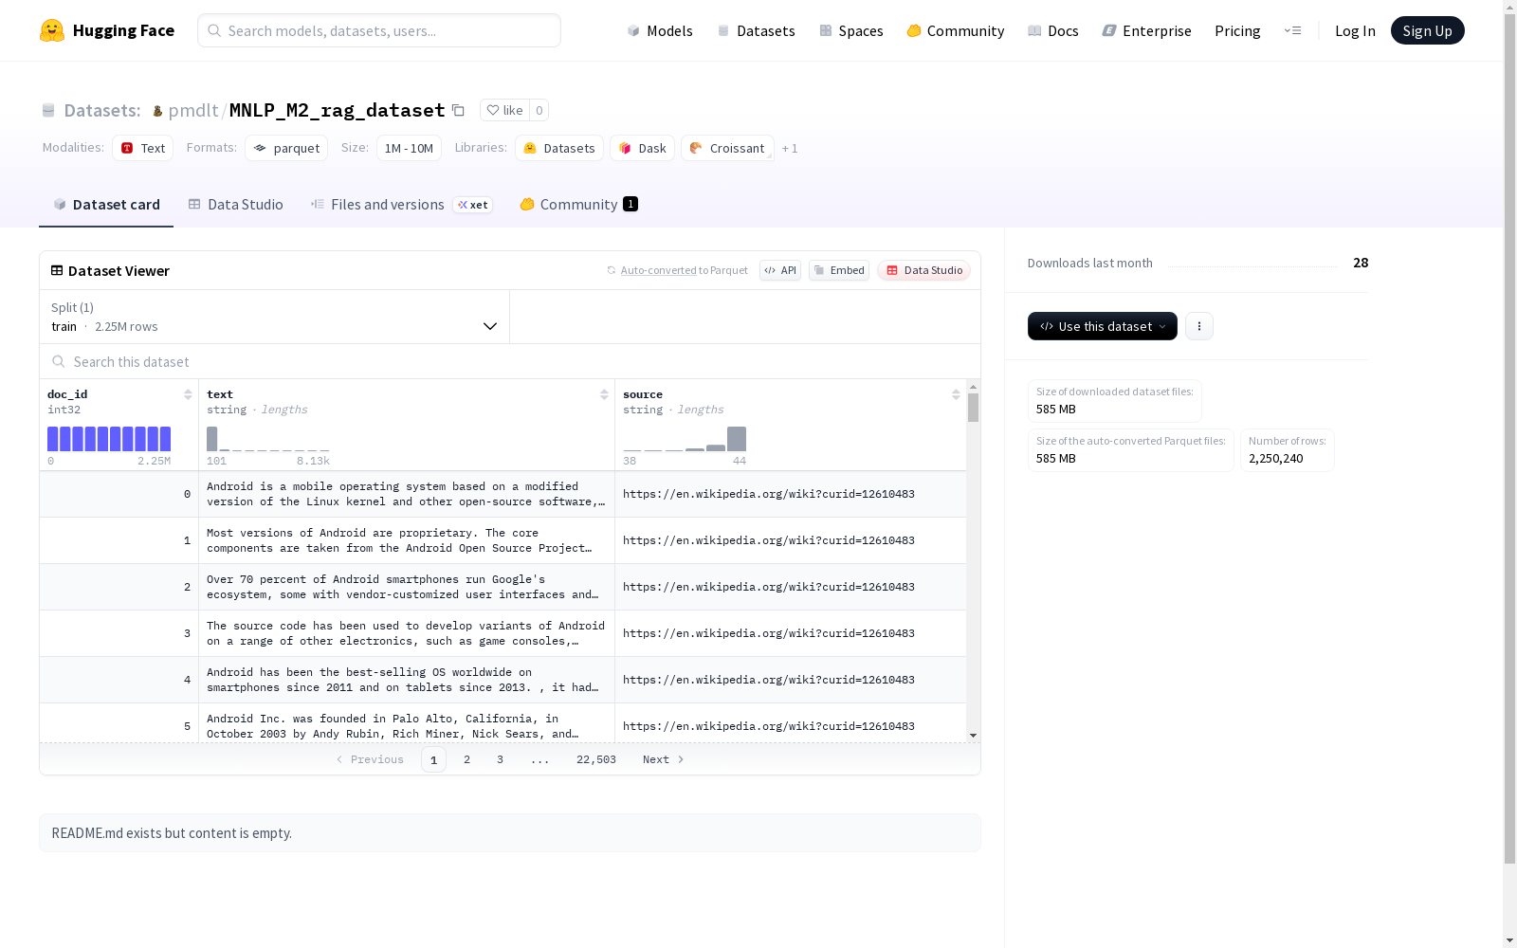Image resolution: width=1517 pixels, height=948 pixels.
Task: Go to page 2 of results
Action: click(x=466, y=759)
